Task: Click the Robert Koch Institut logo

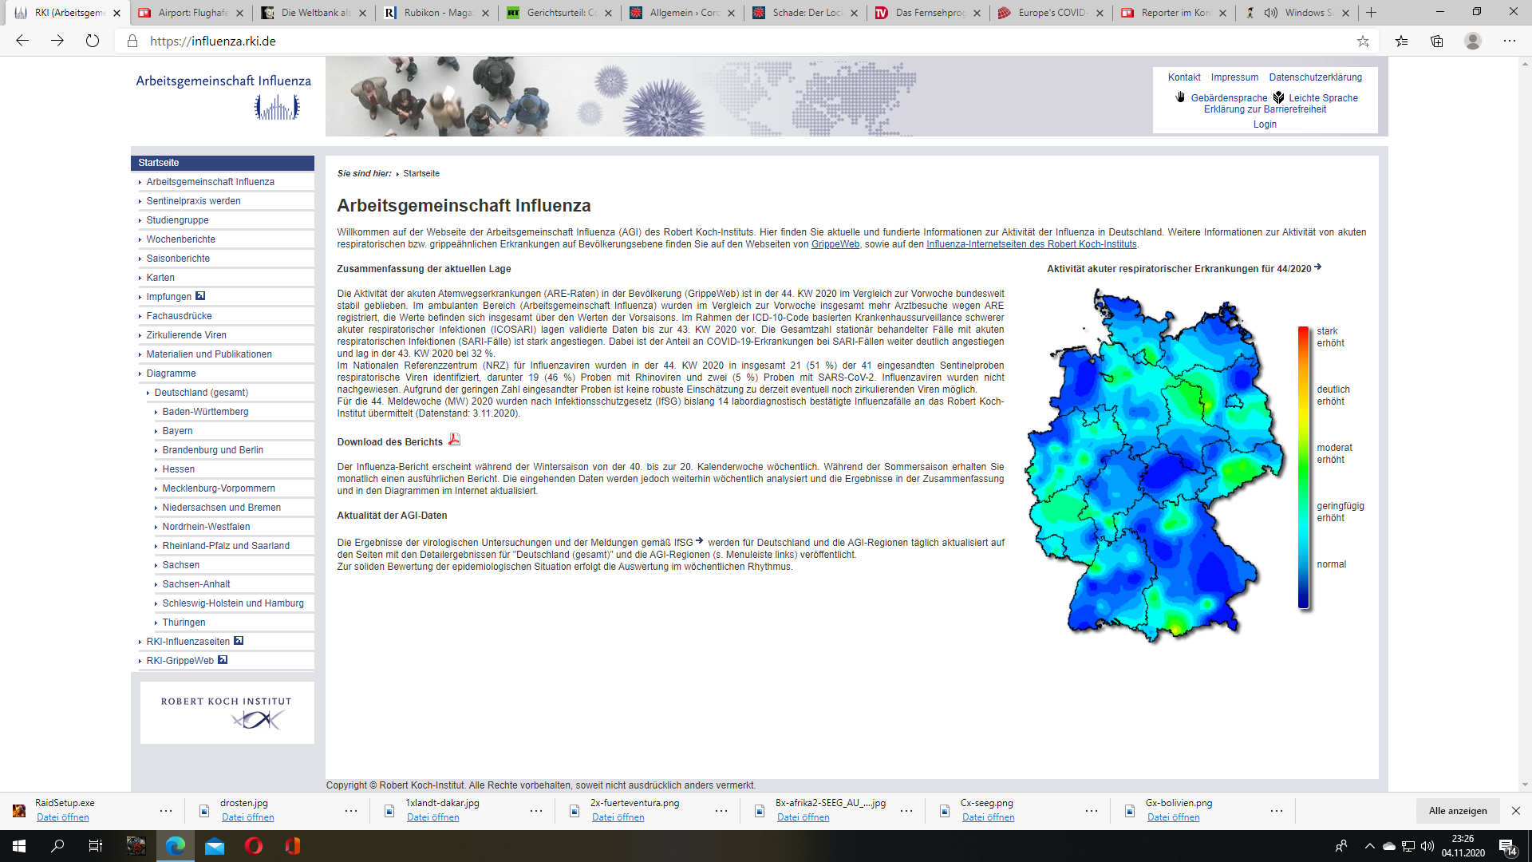Action: coord(227,713)
